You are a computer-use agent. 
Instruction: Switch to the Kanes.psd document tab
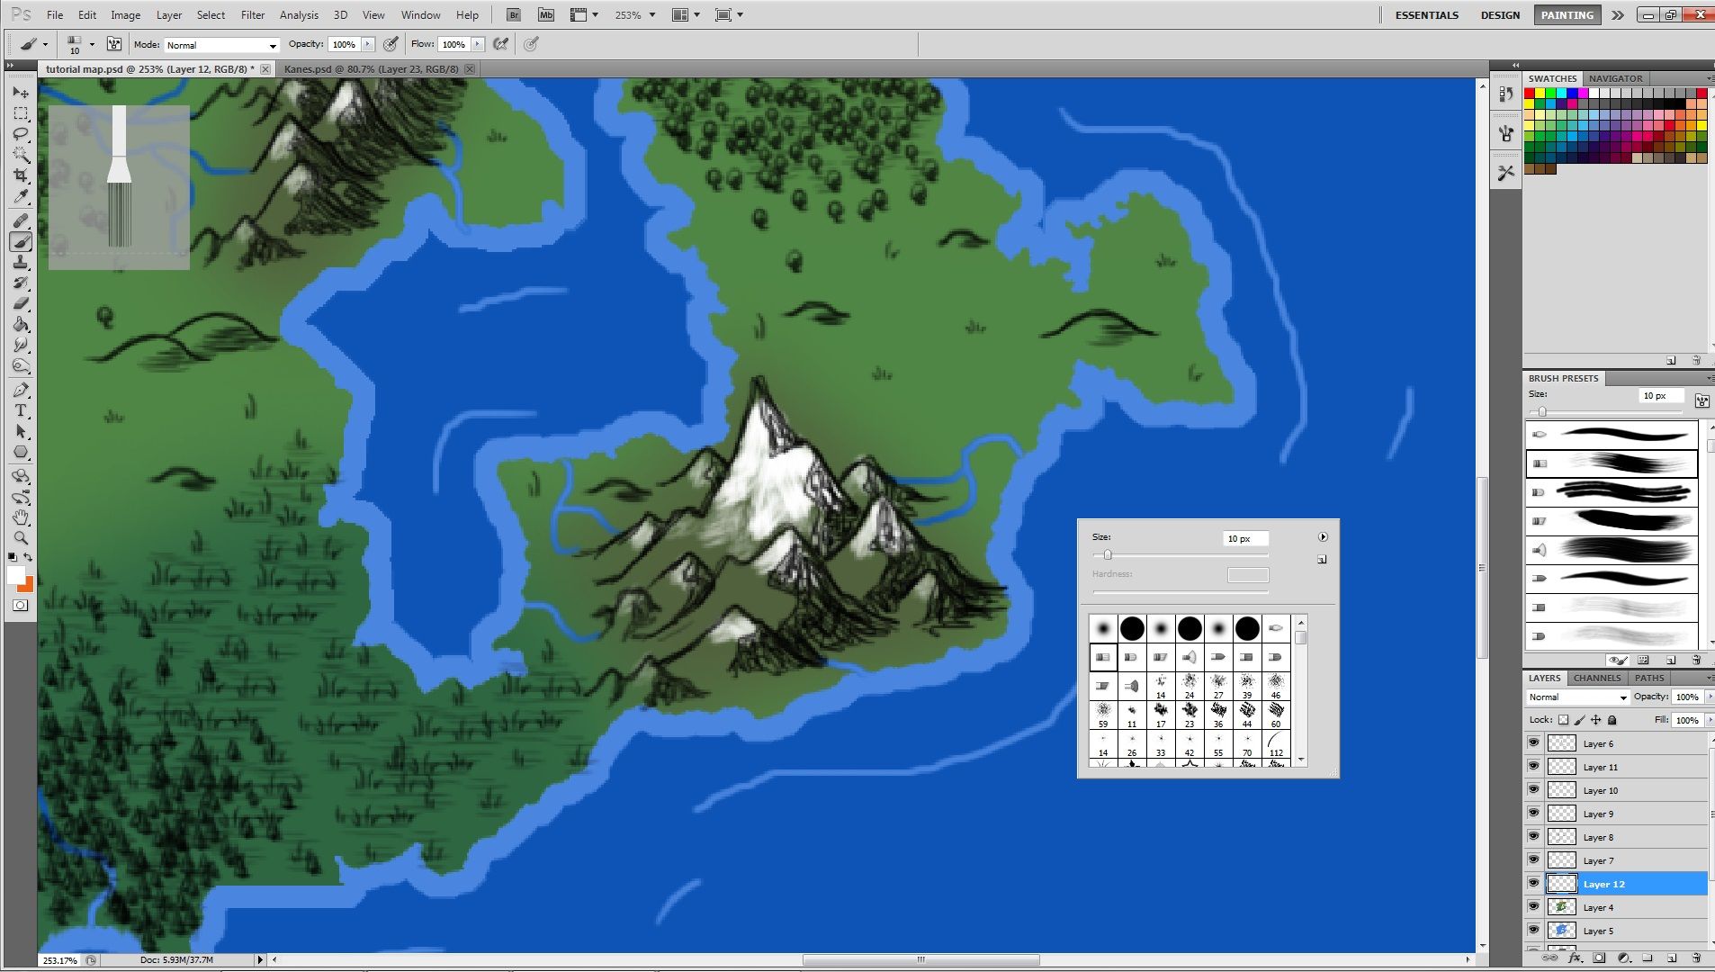[372, 68]
